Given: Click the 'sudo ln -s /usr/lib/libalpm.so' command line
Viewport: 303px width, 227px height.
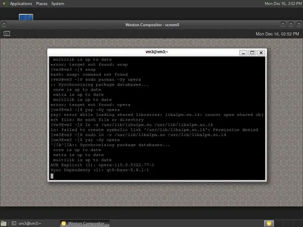Looking at the screenshot, I should point(138,135).
